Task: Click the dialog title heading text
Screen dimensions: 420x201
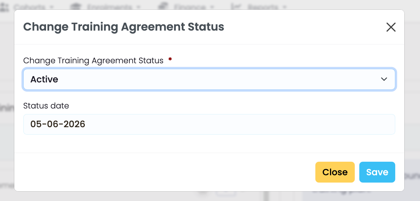Action: (x=123, y=27)
